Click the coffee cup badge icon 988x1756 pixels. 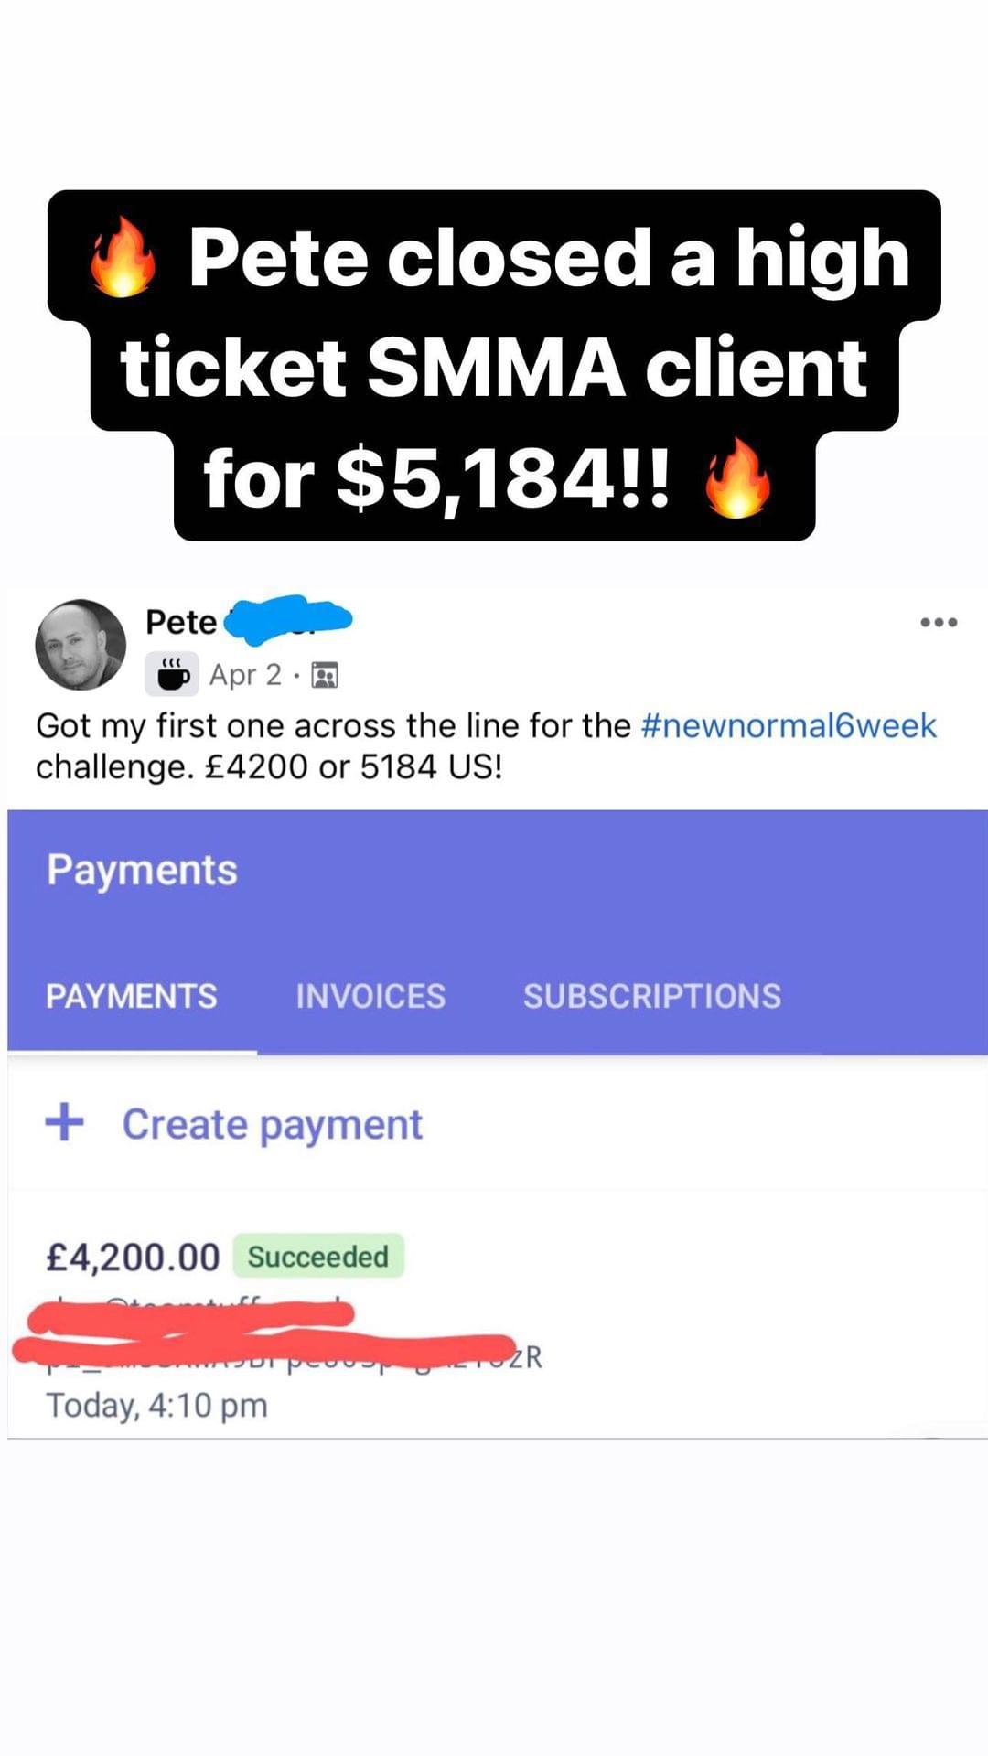click(x=172, y=675)
